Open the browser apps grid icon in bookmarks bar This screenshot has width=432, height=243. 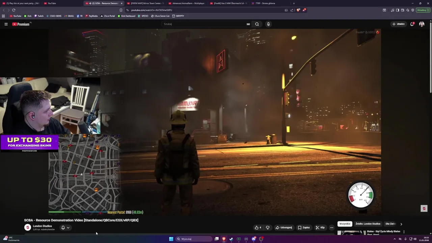click(x=3, y=16)
